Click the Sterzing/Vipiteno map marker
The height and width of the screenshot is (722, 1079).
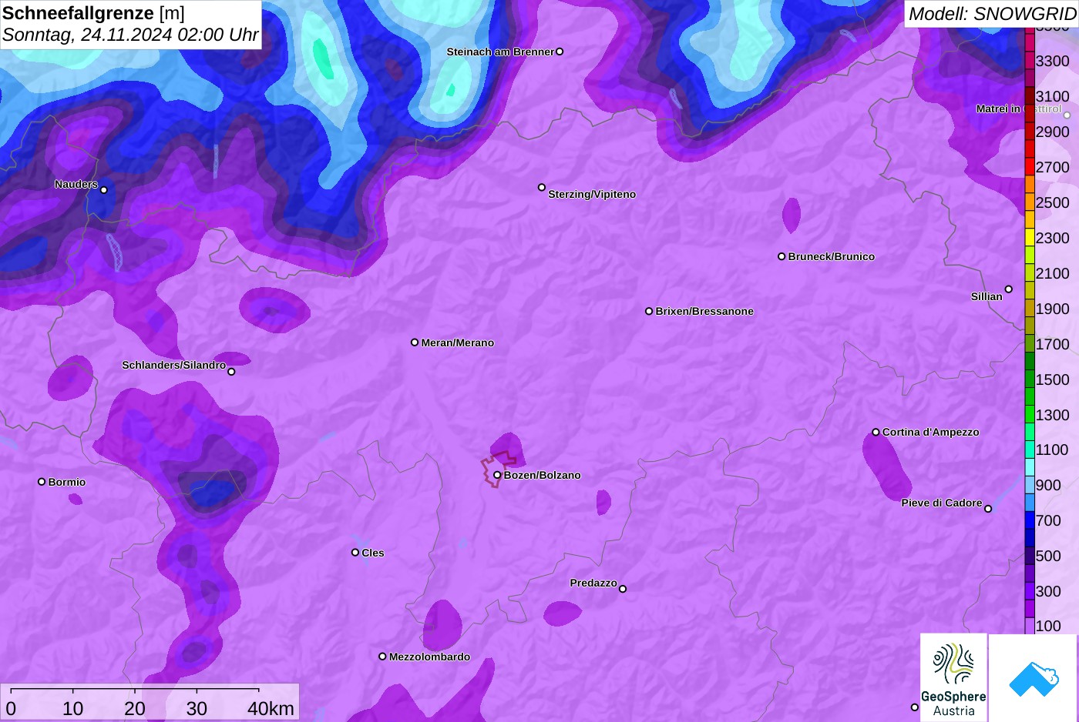tap(542, 187)
